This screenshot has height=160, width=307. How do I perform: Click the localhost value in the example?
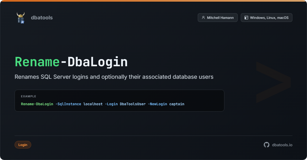[x=93, y=104]
